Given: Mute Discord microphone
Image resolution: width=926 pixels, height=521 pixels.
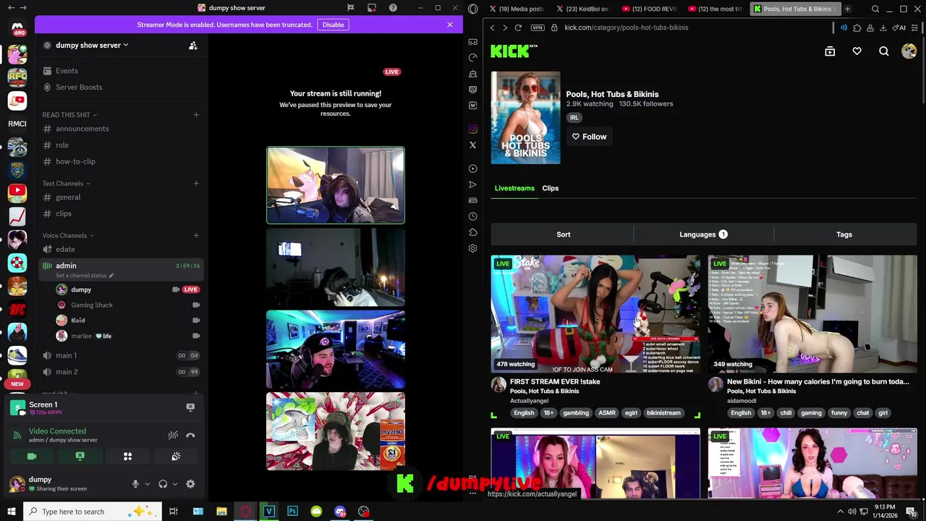Looking at the screenshot, I should pyautogui.click(x=135, y=484).
